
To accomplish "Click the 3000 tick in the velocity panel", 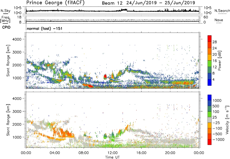I will click(x=17, y=111).
